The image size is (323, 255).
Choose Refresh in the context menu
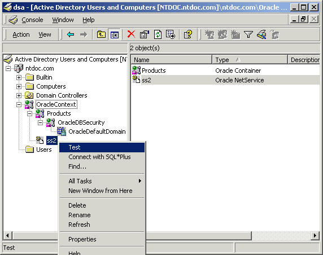[102, 225]
